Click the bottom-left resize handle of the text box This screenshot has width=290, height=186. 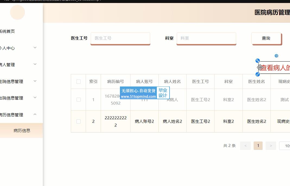[x=258, y=74]
